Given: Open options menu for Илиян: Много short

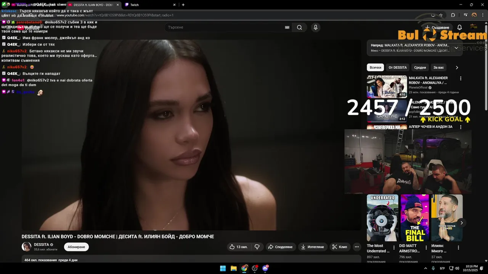Looking at the screenshot, I should point(459,248).
